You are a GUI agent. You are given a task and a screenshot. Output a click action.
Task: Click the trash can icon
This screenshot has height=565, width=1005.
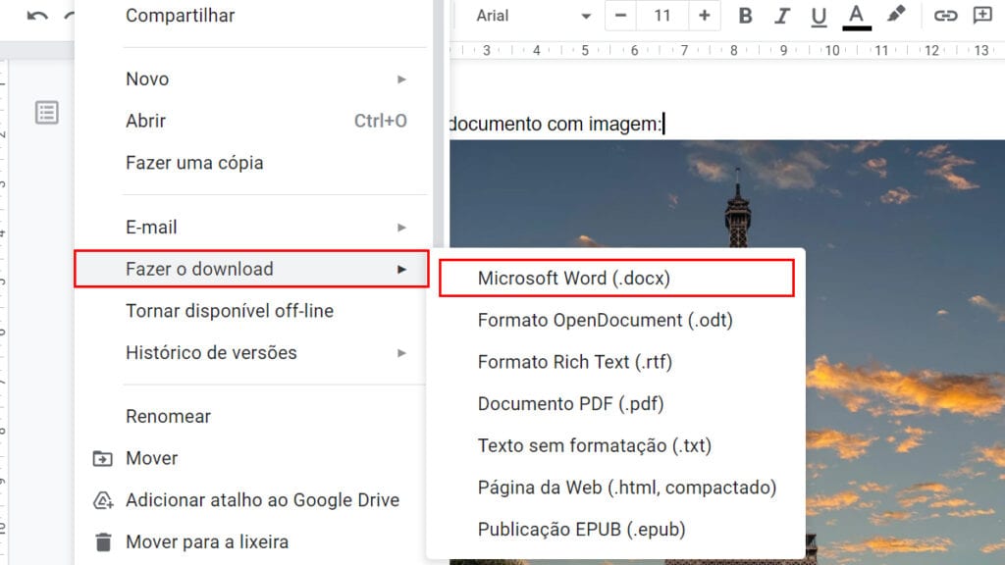pos(103,541)
